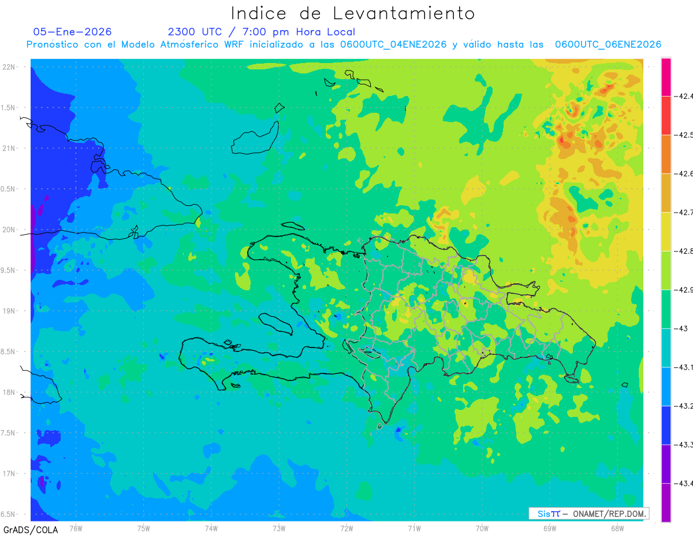Select the date text '05-Ene-2026'

[x=73, y=32]
